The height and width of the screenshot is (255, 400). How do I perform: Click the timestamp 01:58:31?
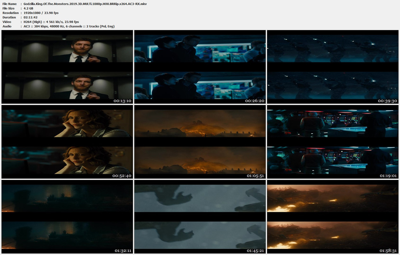tap(388, 251)
